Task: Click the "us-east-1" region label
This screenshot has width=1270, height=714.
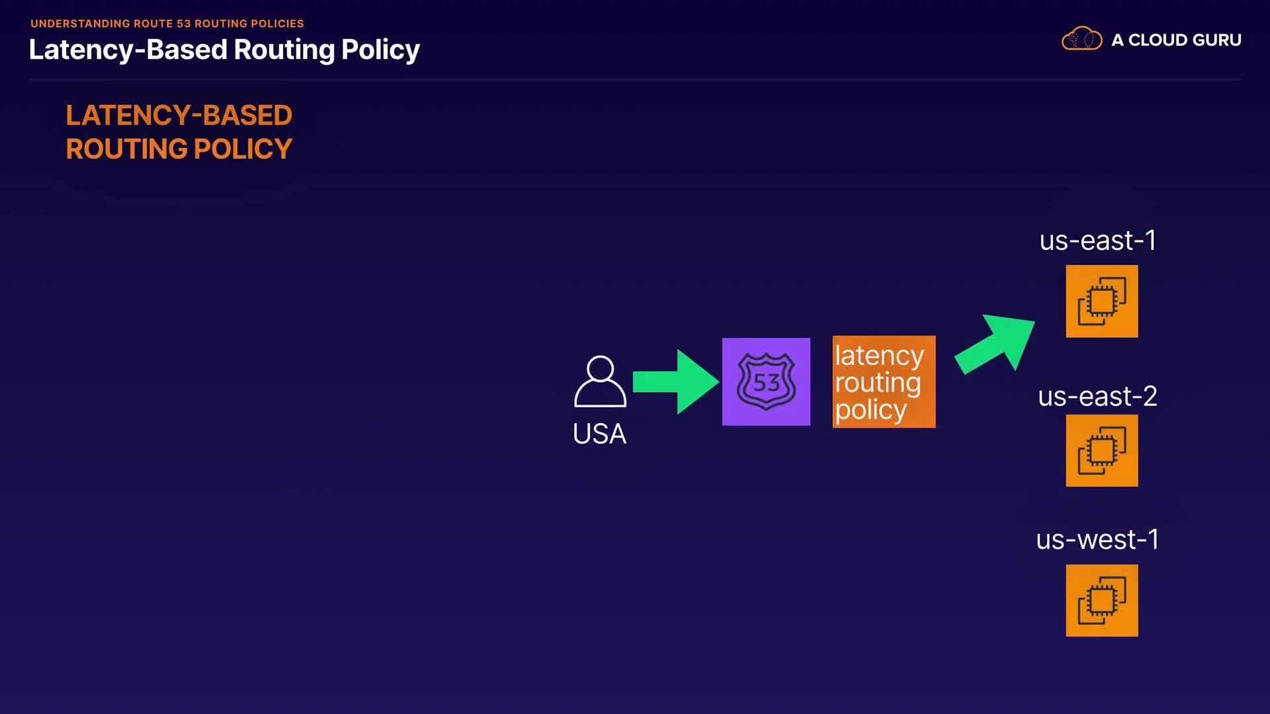Action: (x=1097, y=241)
